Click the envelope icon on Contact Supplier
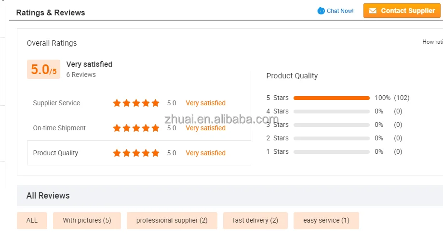 [x=372, y=11]
